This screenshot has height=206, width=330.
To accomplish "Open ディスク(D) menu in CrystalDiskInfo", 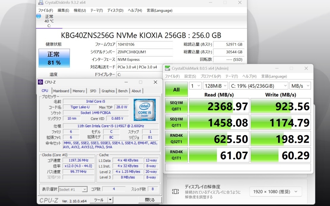I will tap(115, 10).
